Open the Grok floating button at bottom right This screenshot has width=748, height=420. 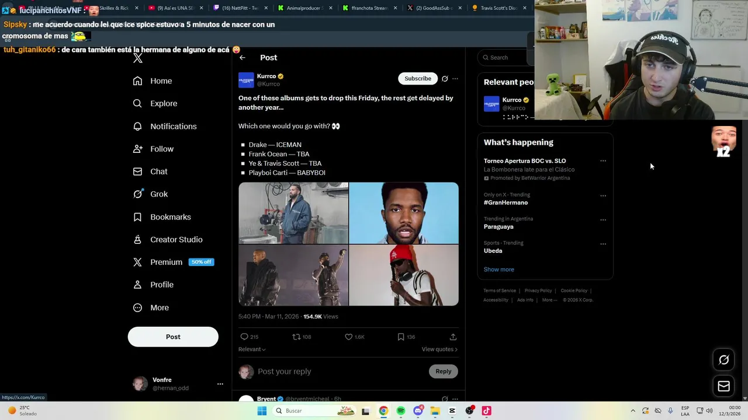[x=723, y=360]
